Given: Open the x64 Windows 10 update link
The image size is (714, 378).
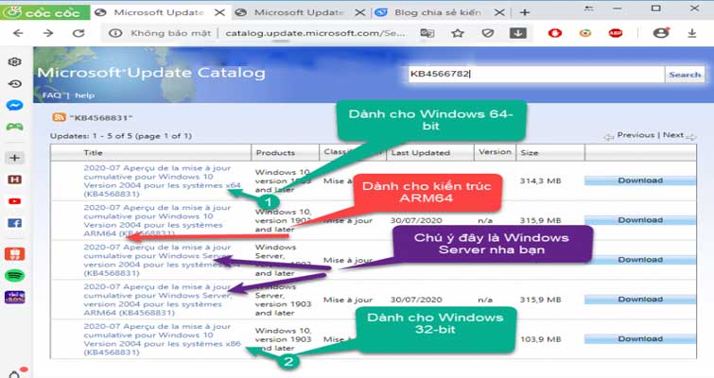Looking at the screenshot, I should pyautogui.click(x=162, y=180).
